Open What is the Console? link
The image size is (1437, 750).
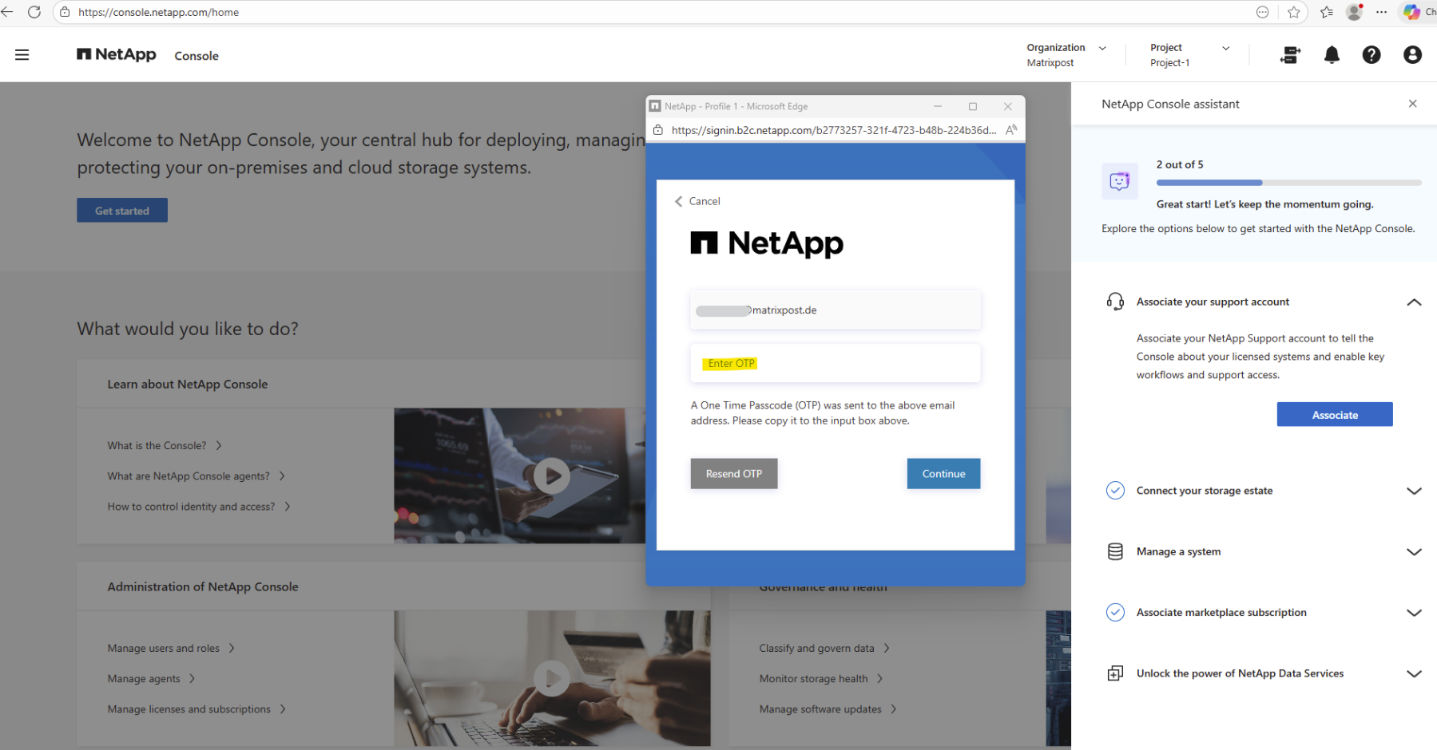[165, 446]
